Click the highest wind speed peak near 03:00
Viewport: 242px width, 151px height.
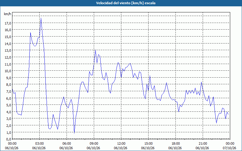click(x=41, y=18)
